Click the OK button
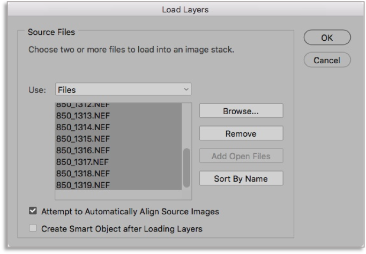The height and width of the screenshot is (254, 366). pos(326,38)
